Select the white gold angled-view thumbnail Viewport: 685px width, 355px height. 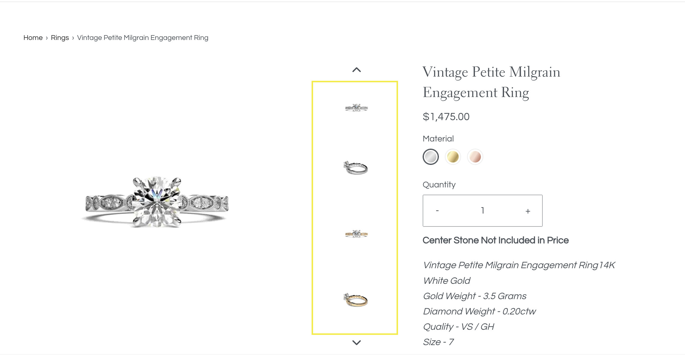pos(356,168)
